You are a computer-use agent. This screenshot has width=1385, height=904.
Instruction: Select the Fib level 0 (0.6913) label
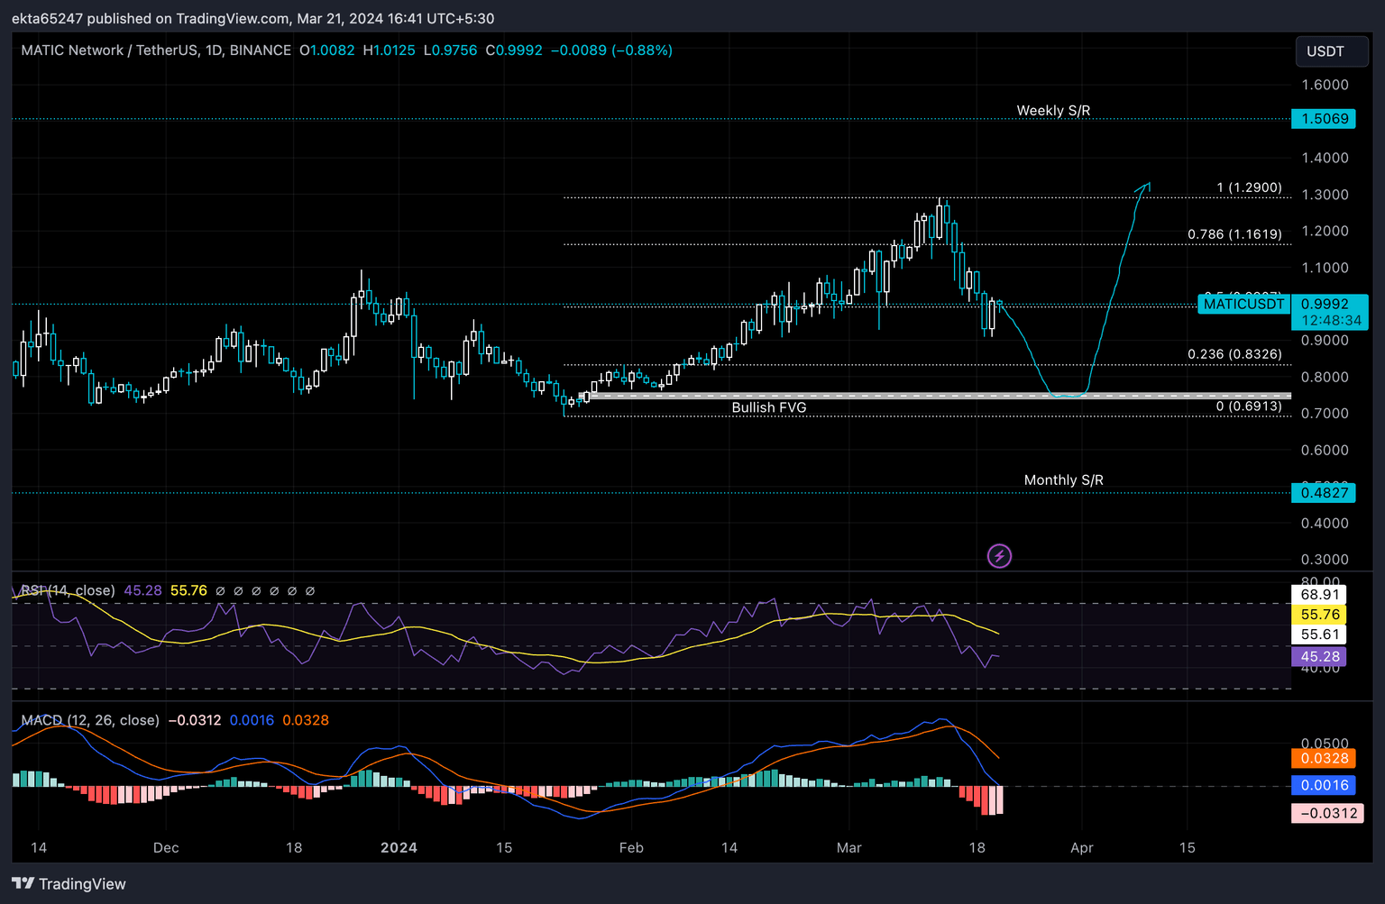click(1249, 406)
